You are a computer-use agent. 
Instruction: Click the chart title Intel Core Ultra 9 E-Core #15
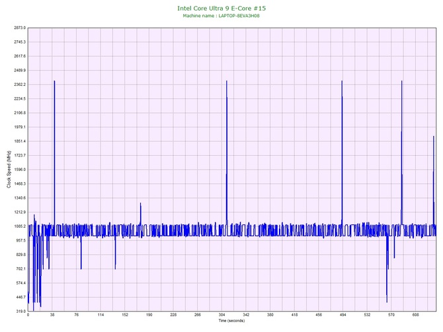[221, 8]
